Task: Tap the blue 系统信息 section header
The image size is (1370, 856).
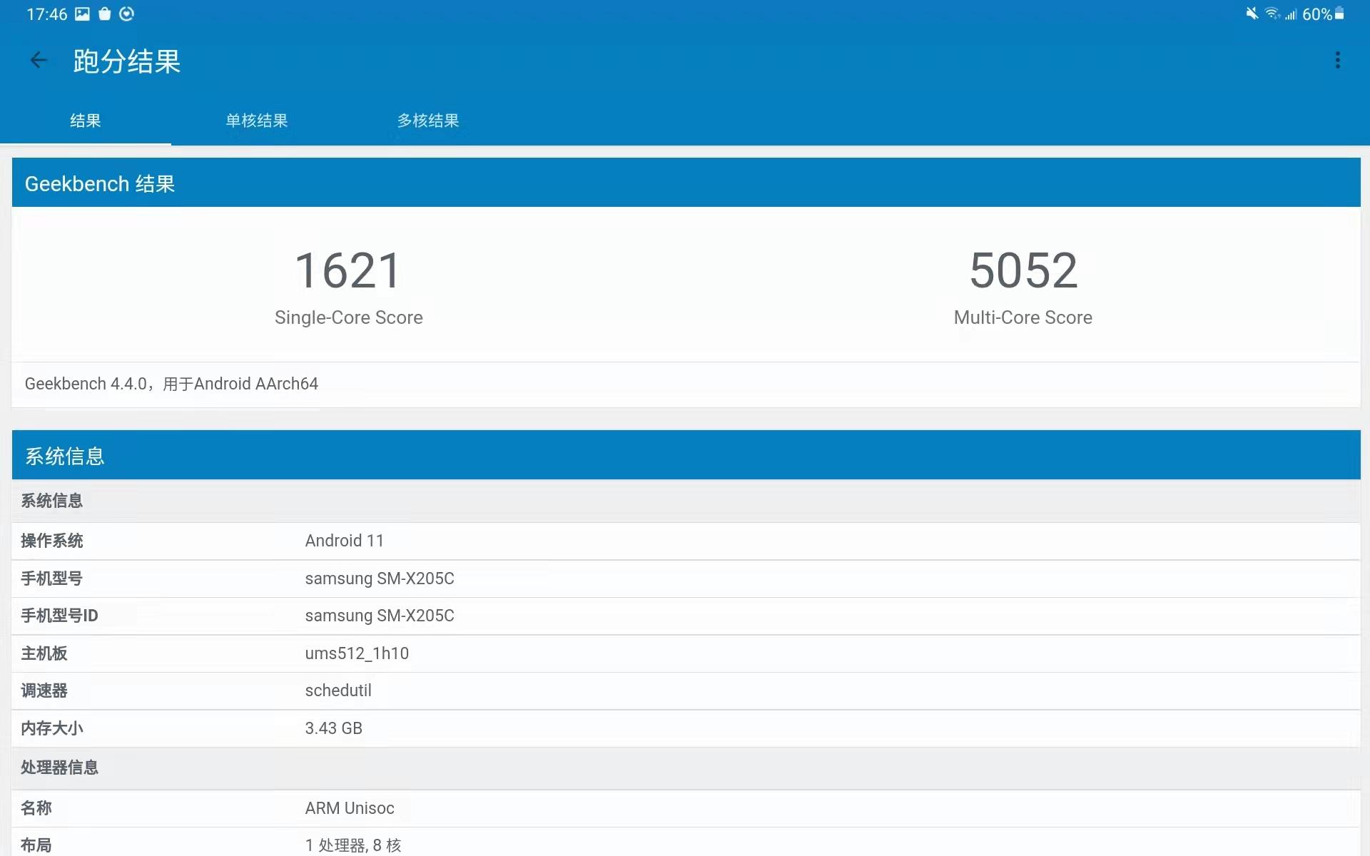Action: [x=686, y=455]
